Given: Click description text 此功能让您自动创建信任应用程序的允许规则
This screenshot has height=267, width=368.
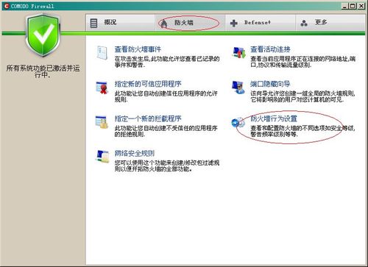Looking at the screenshot, I should coord(166,96).
